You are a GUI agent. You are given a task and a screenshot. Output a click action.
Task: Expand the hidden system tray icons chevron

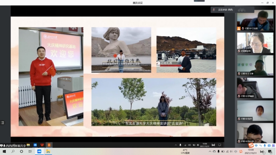[210, 151]
